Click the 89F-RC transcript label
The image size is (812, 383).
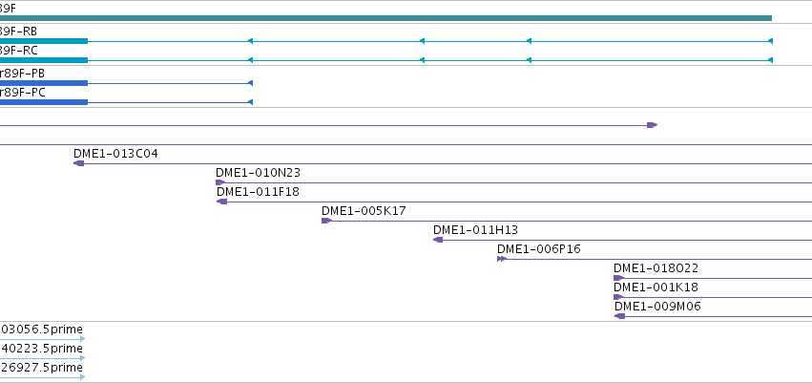coord(19,51)
